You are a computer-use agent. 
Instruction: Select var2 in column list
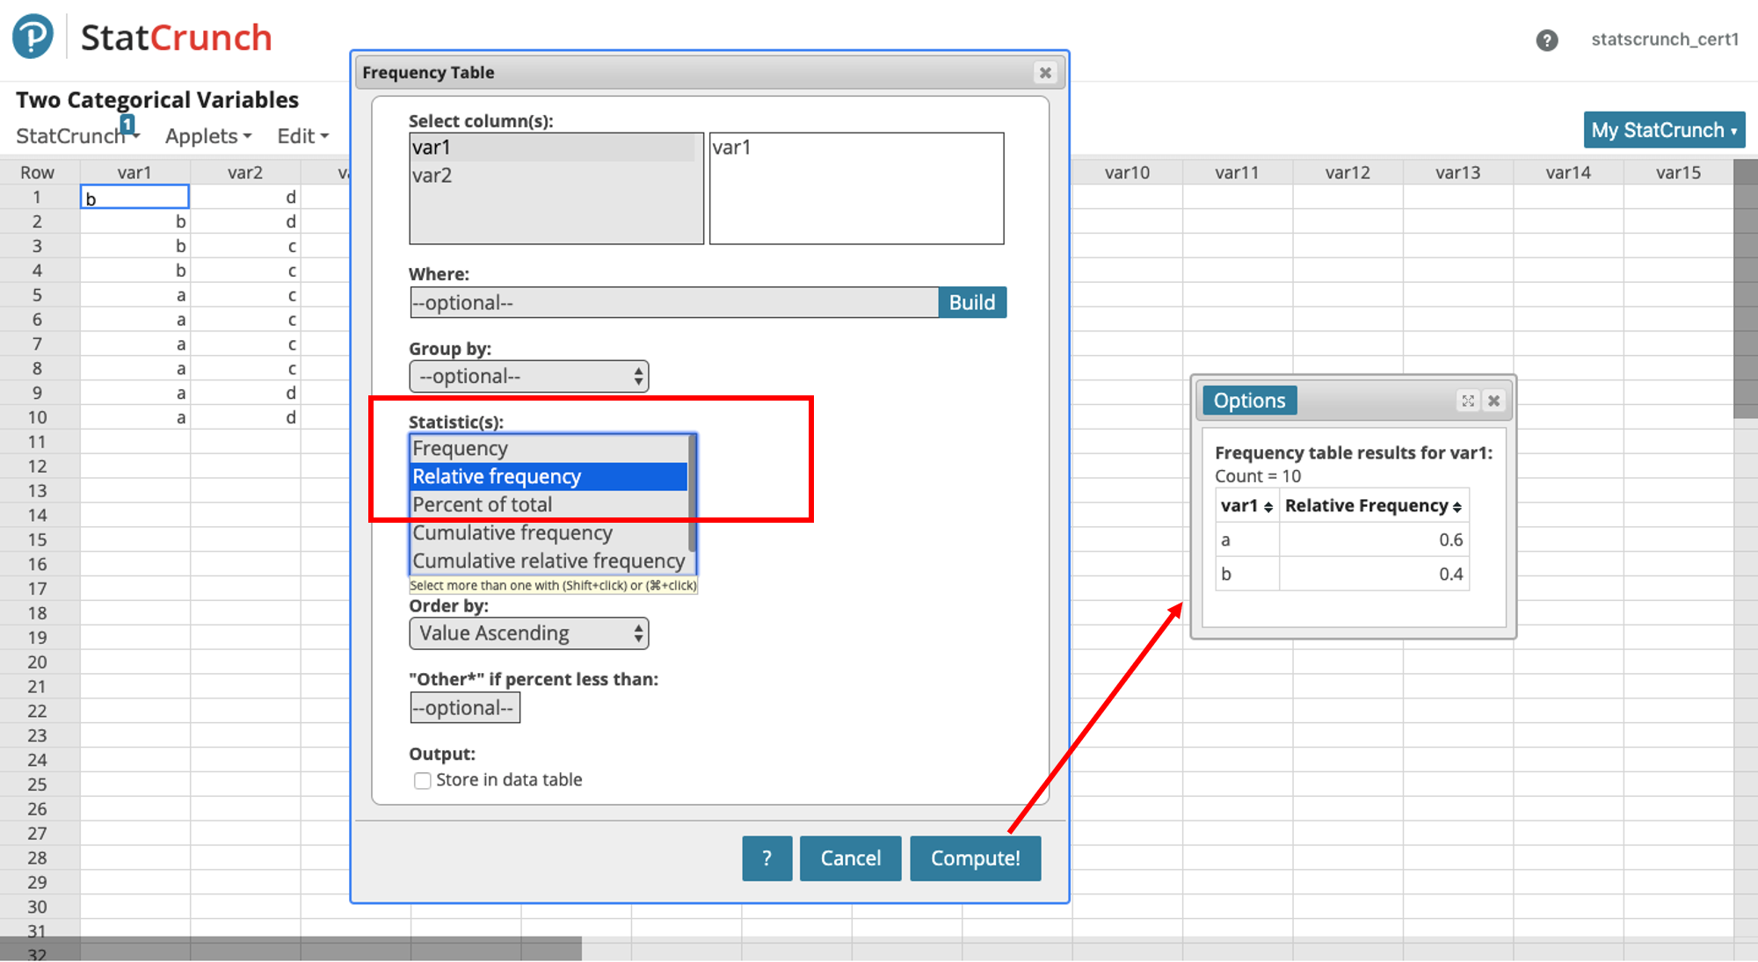432,176
